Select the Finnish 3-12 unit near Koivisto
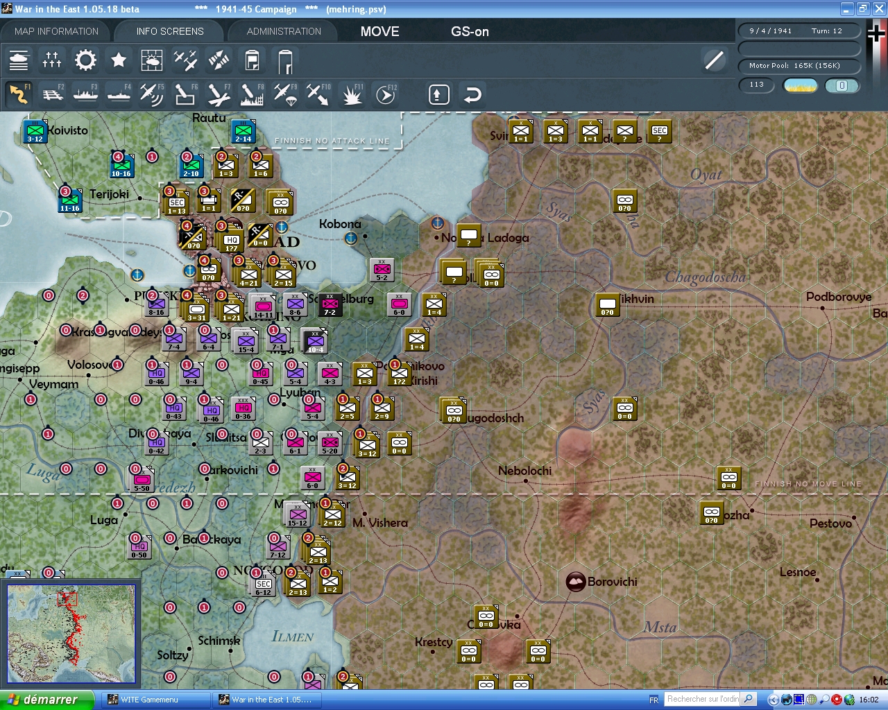 point(35,132)
